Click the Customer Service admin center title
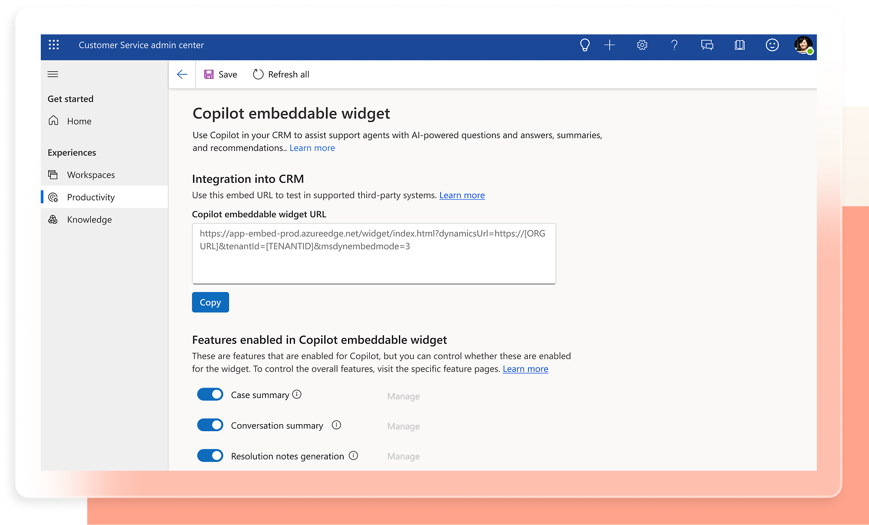Image resolution: width=869 pixels, height=525 pixels. (141, 45)
